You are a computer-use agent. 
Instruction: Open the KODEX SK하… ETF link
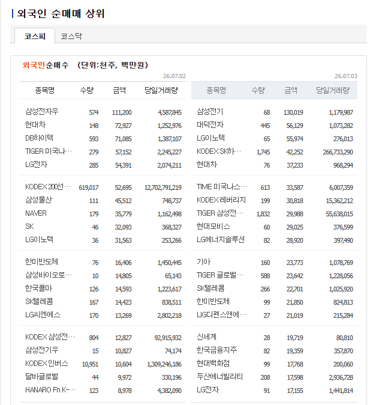[x=219, y=151]
